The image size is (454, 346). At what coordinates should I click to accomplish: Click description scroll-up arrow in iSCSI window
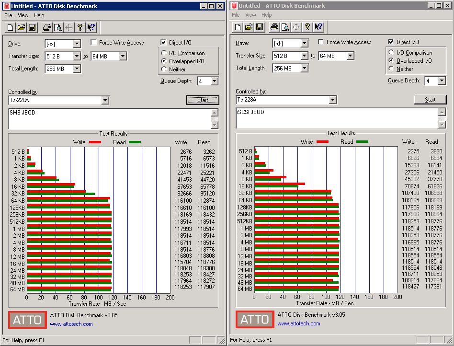(442, 112)
